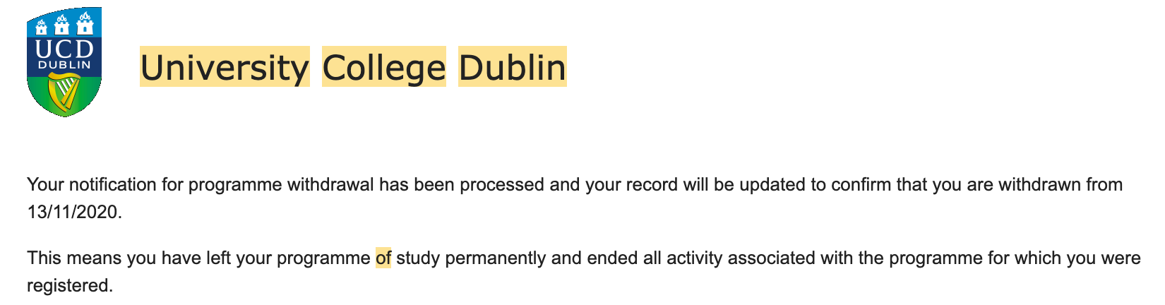Click the date 13/11/2020
This screenshot has width=1165, height=305.
click(74, 212)
